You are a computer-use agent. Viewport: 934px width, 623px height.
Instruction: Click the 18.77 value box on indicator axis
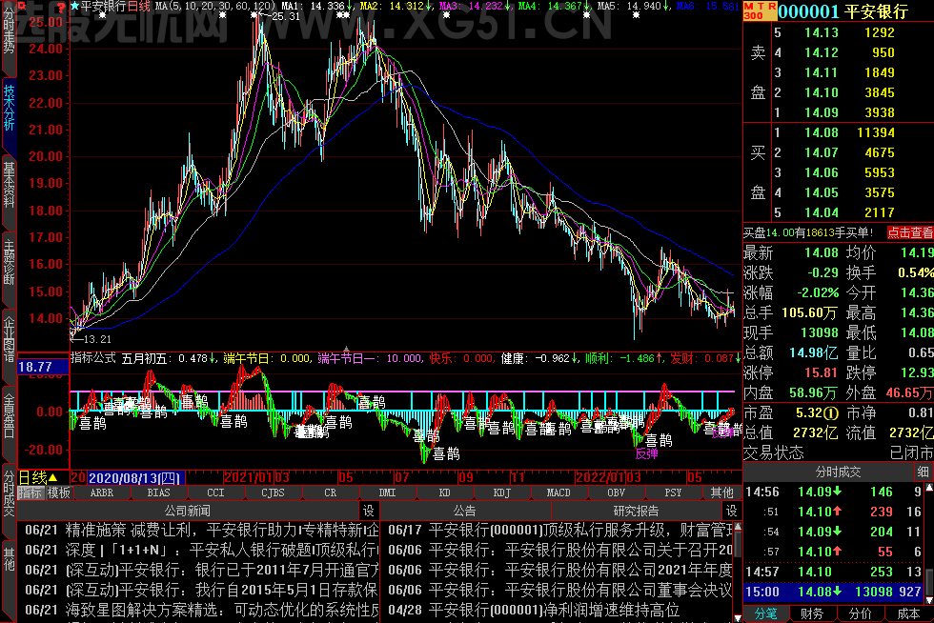click(44, 367)
